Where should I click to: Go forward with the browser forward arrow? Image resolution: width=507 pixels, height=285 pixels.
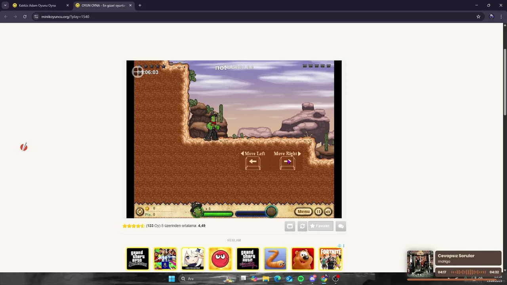15,17
